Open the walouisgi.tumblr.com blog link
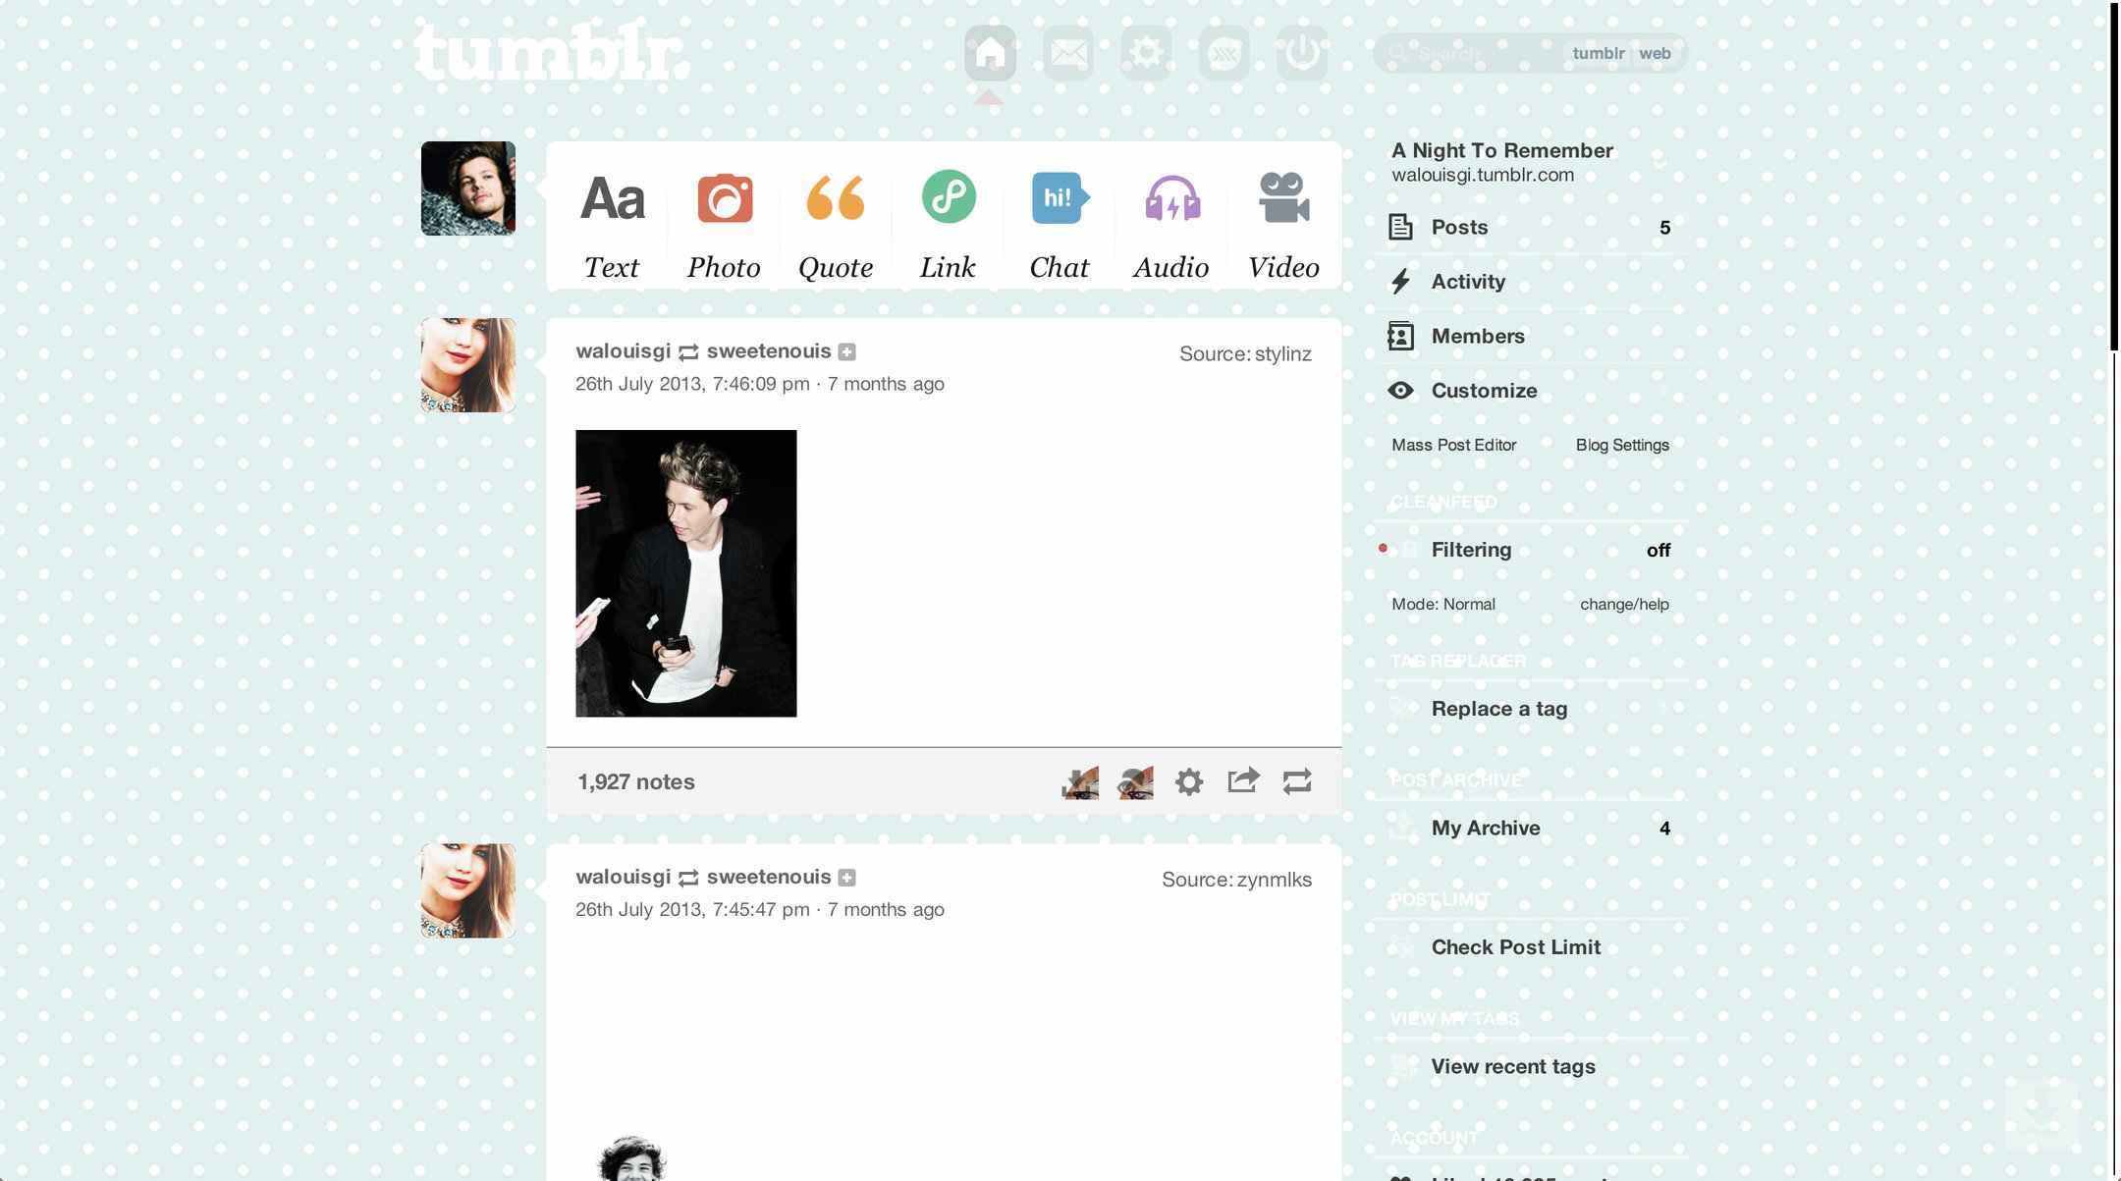2121x1181 pixels. click(1482, 175)
